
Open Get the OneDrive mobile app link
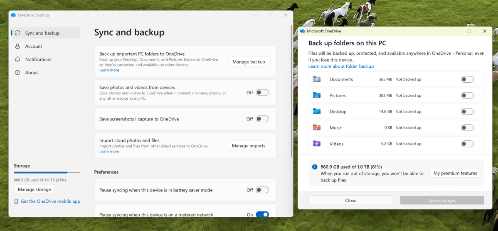(50, 202)
